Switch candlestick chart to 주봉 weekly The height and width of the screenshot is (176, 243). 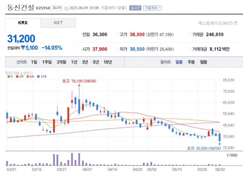point(191,62)
